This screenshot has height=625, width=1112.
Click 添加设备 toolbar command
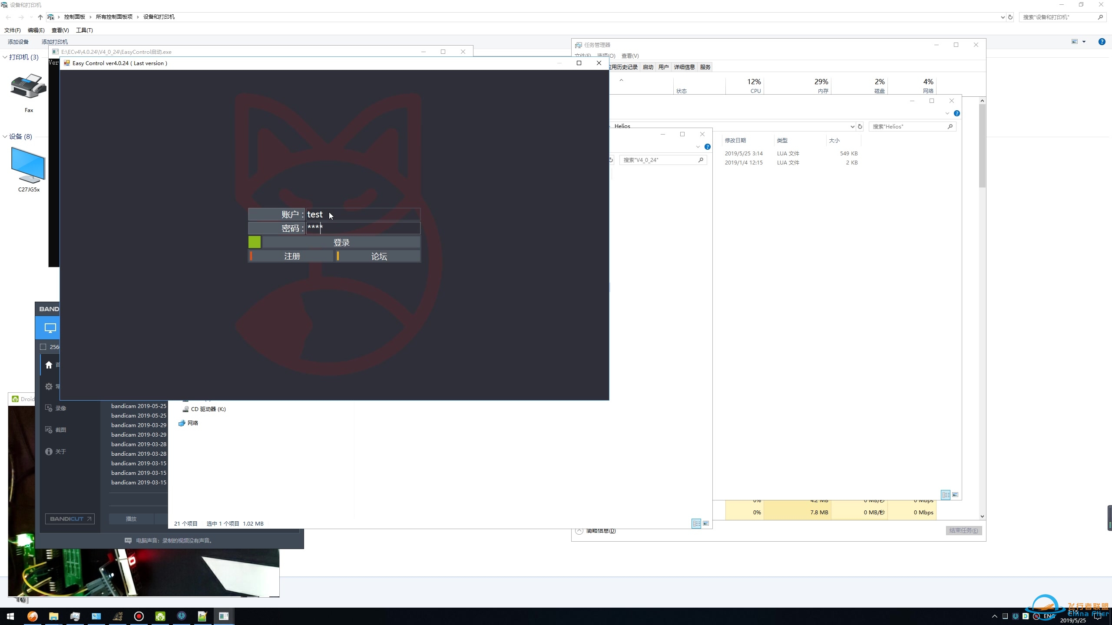(18, 42)
